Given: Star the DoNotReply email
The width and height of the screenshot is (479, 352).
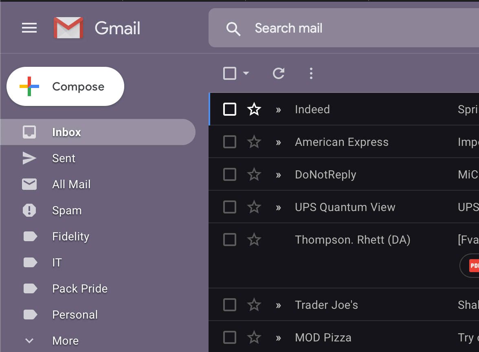Looking at the screenshot, I should tap(254, 174).
